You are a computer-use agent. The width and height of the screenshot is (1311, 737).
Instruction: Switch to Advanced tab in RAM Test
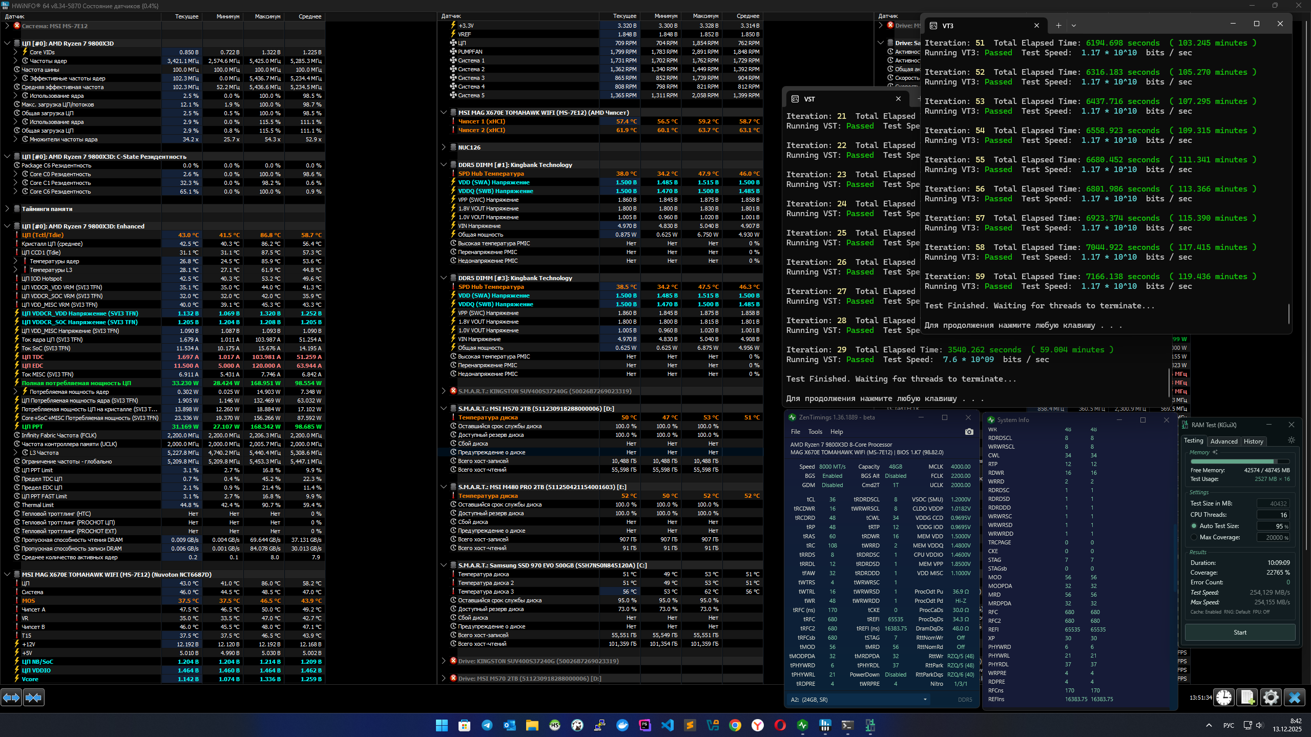[1223, 441]
